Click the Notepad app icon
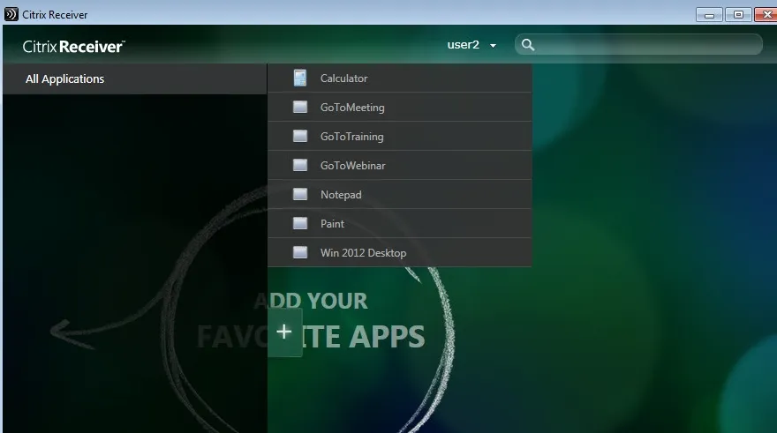This screenshot has height=433, width=777. (300, 195)
